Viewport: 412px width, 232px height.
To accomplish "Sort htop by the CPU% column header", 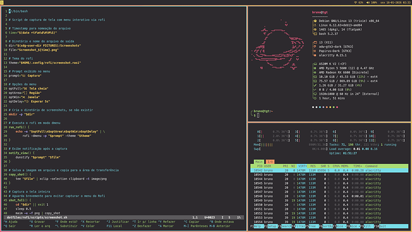I will pyautogui.click(x=336, y=166).
